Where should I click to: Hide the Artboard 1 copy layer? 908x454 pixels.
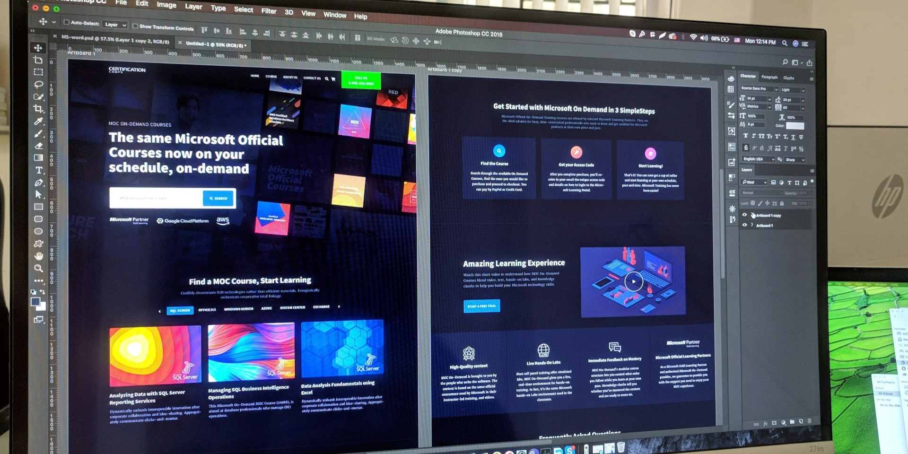tap(744, 215)
